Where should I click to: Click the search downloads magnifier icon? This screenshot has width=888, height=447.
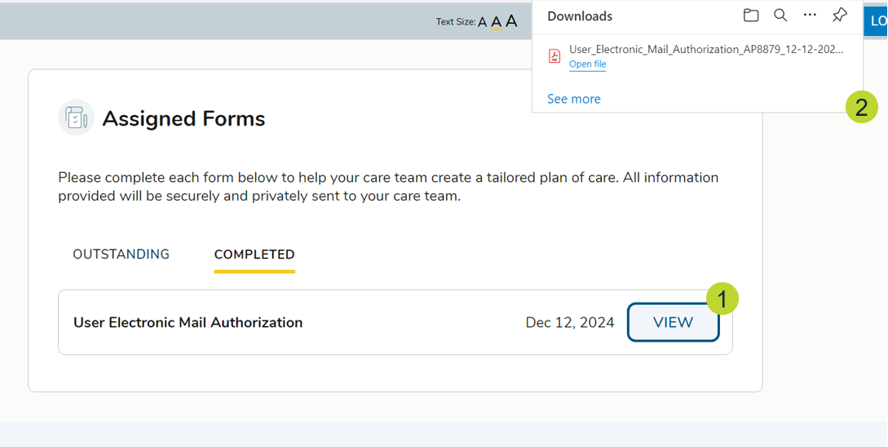coord(780,15)
